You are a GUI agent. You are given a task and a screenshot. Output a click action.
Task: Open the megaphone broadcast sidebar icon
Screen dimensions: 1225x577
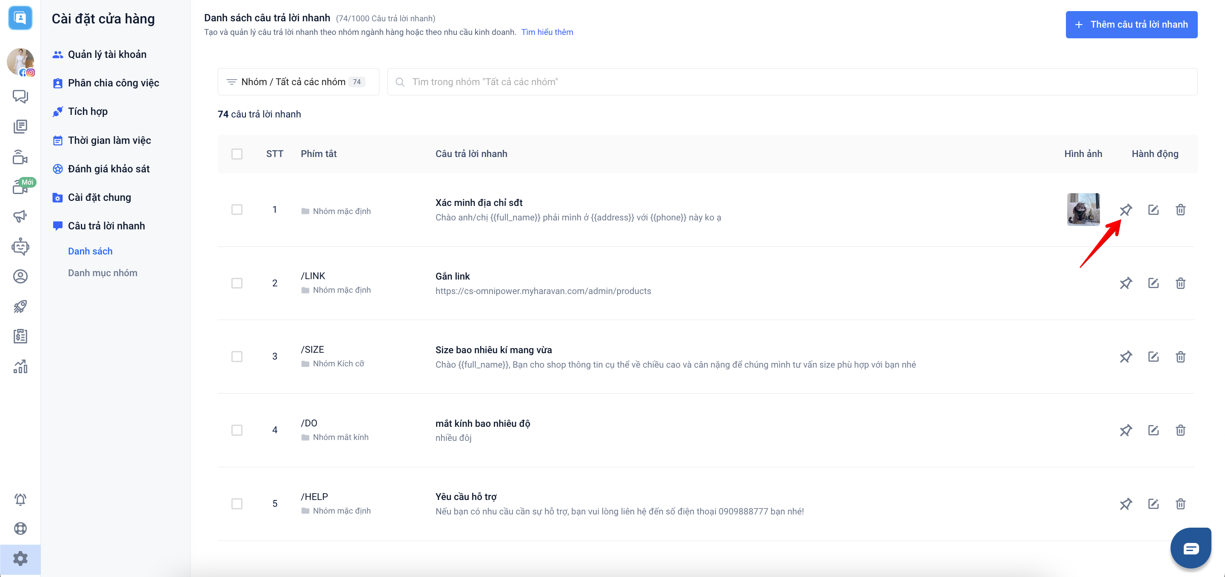pos(20,217)
